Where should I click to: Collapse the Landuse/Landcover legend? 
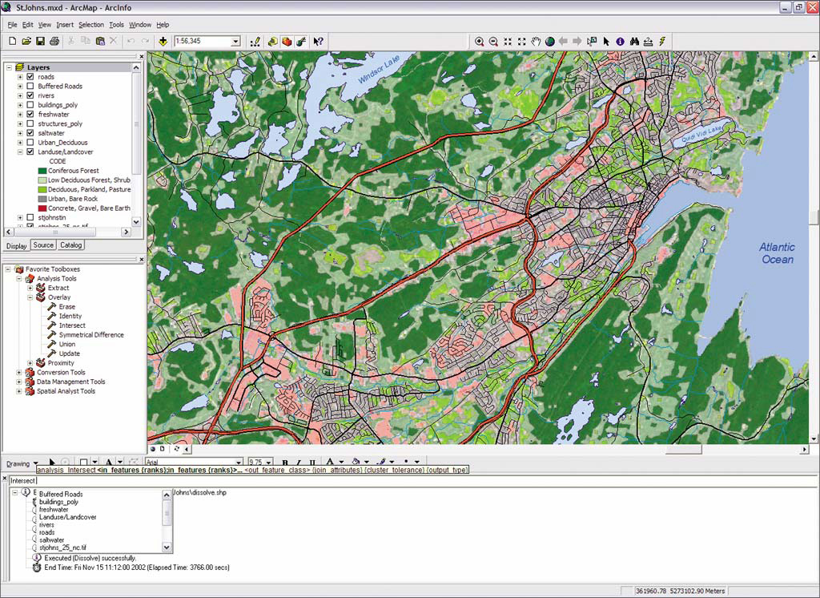click(x=20, y=152)
